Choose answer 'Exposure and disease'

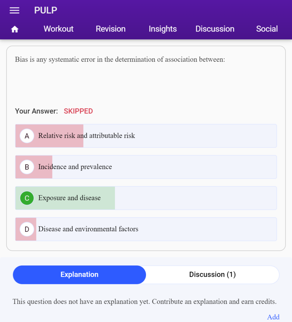tap(146, 198)
